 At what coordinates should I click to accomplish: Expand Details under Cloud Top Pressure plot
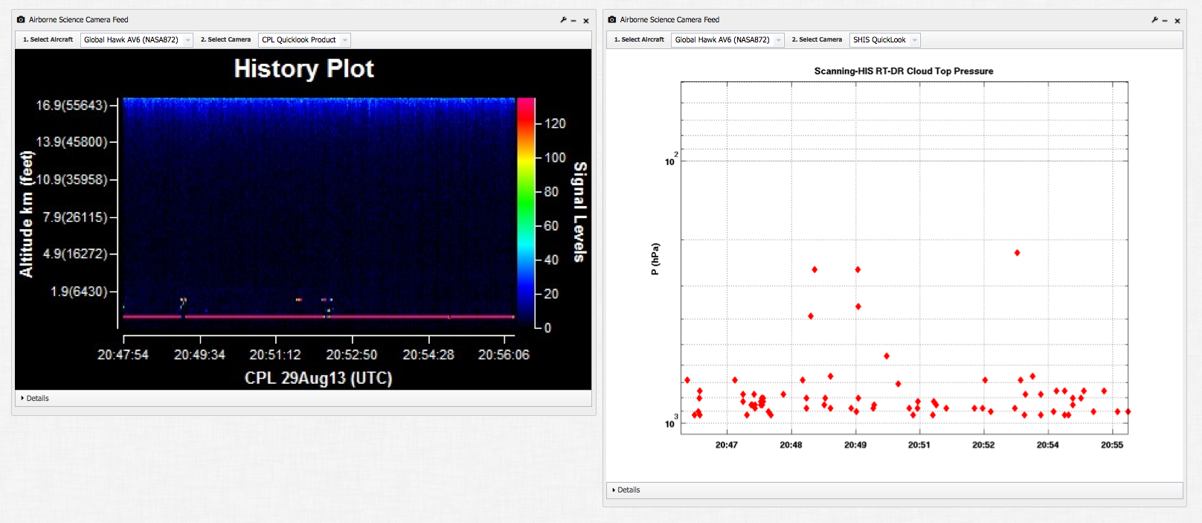coord(626,490)
